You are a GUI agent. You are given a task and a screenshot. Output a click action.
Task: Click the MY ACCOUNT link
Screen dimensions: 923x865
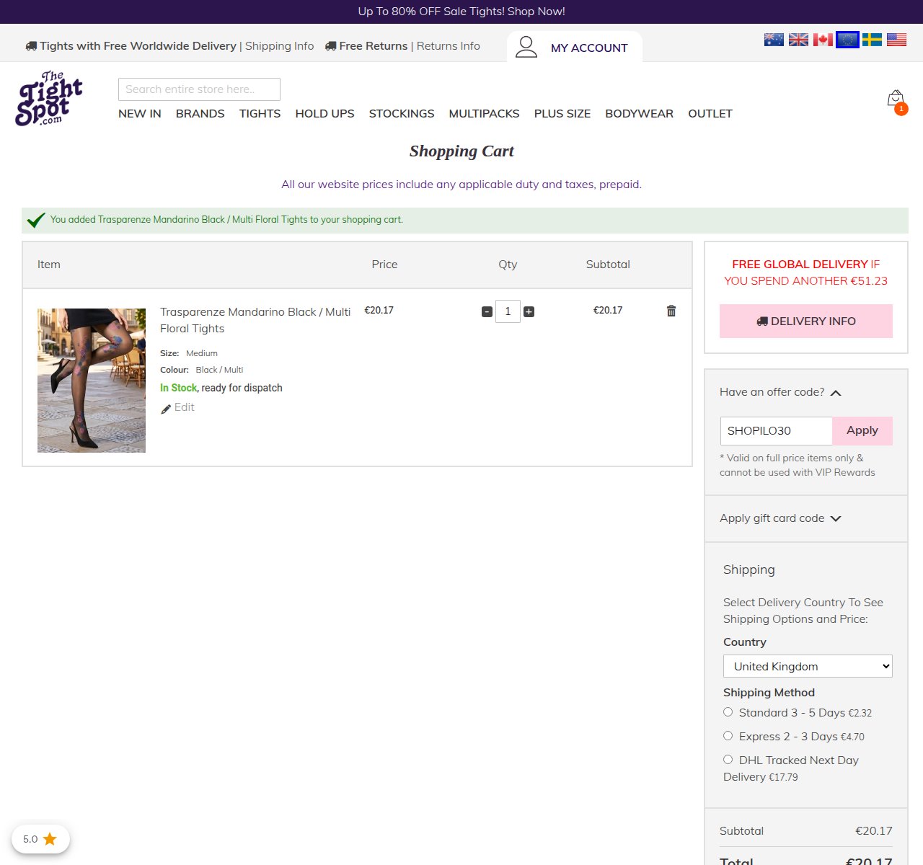point(589,48)
